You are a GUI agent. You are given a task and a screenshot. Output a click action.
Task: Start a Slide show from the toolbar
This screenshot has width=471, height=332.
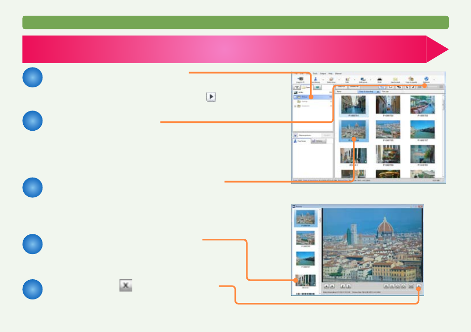click(x=331, y=79)
